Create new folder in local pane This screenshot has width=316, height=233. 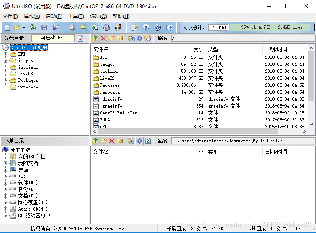click(103, 141)
